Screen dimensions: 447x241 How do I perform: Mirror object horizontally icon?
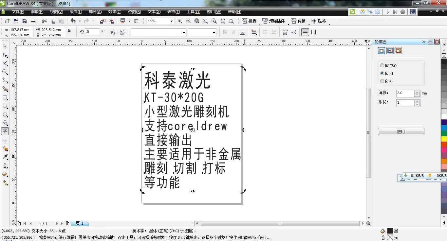coord(114,32)
